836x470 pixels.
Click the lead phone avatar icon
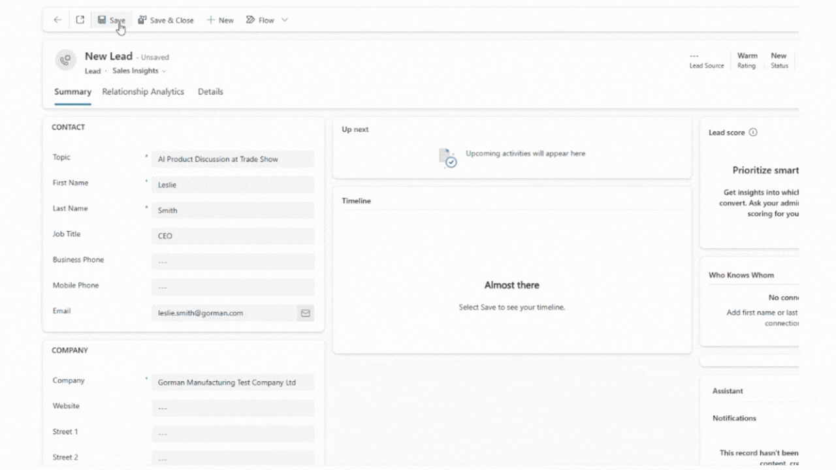click(65, 60)
